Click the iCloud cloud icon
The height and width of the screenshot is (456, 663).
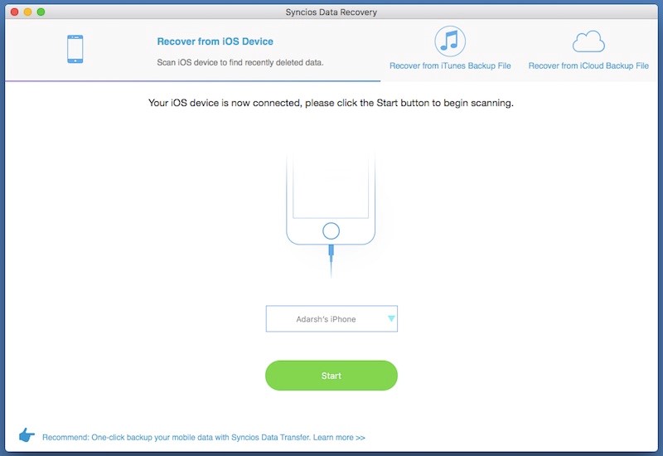click(588, 41)
